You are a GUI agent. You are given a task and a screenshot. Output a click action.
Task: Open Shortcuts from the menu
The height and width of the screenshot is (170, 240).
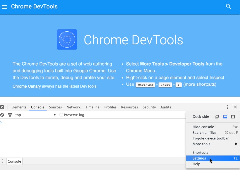tap(213, 152)
